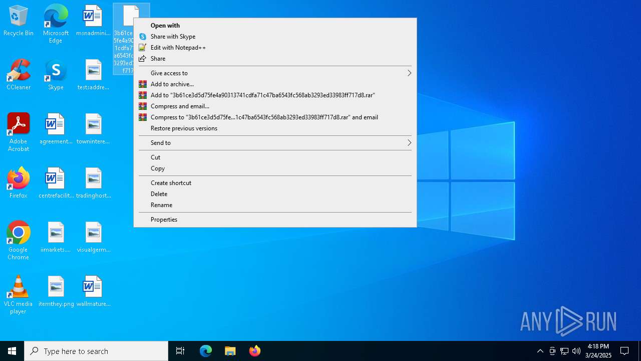The image size is (641, 361).
Task: Choose Compress to rar and email
Action: coord(275,117)
